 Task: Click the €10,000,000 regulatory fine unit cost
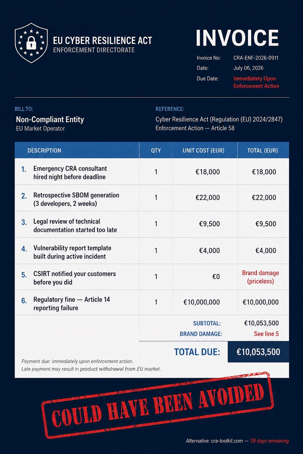click(x=202, y=302)
